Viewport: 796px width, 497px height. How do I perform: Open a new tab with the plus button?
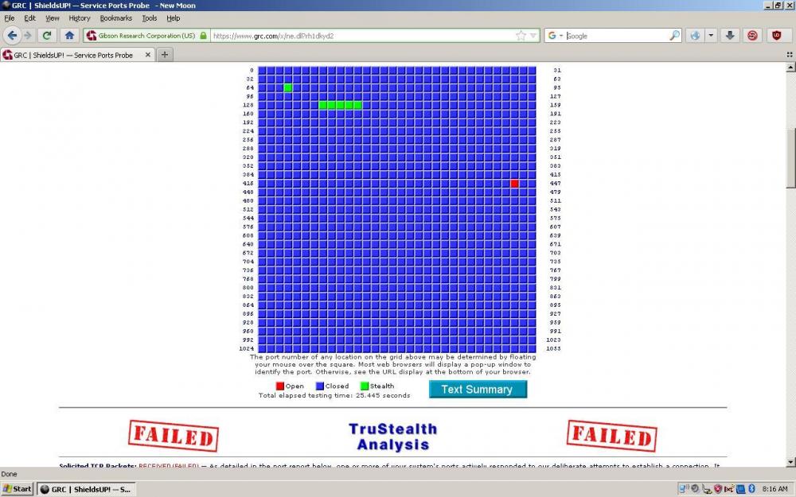165,54
